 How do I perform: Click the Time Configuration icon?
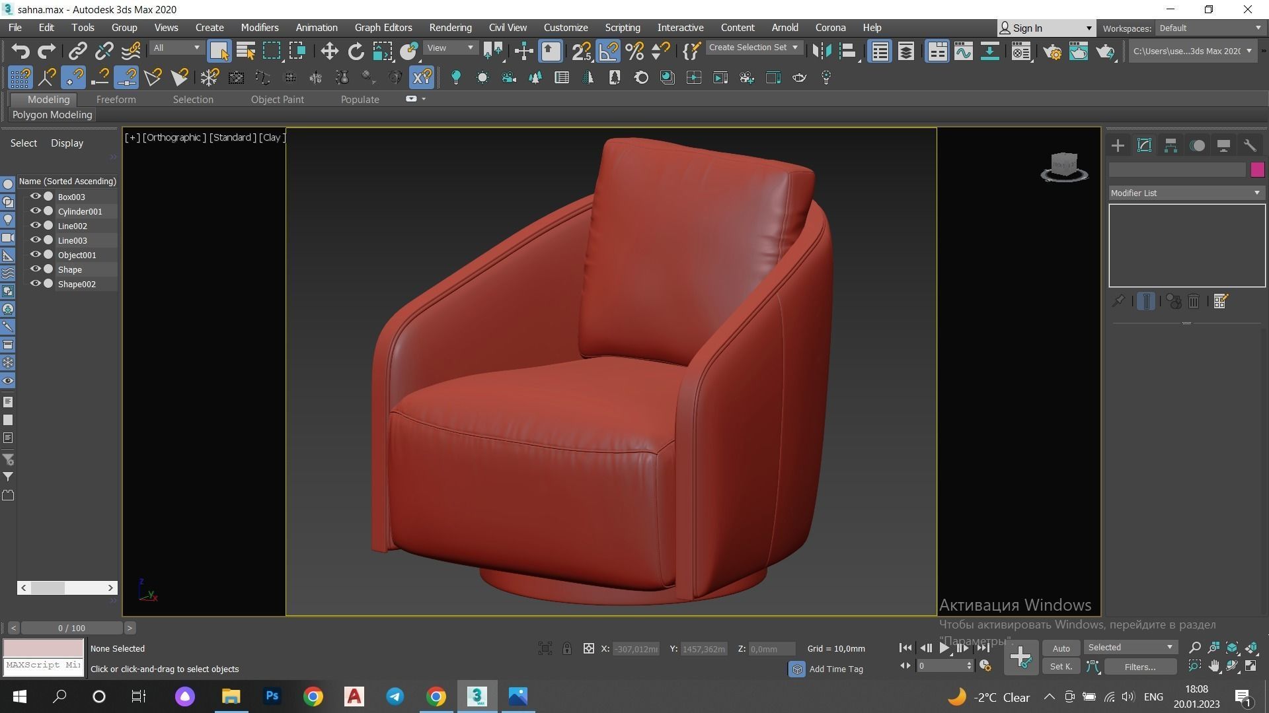click(x=985, y=666)
